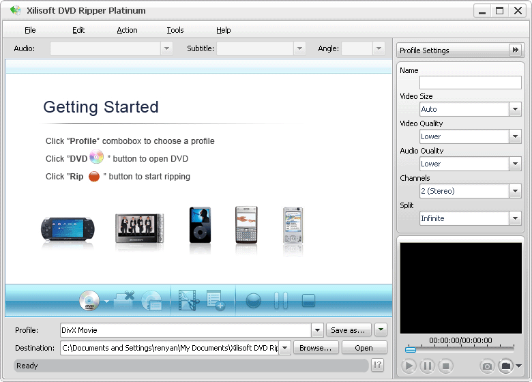The image size is (532, 382).
Task: Click the mobile phone thumbnail on the right
Action: point(293,225)
